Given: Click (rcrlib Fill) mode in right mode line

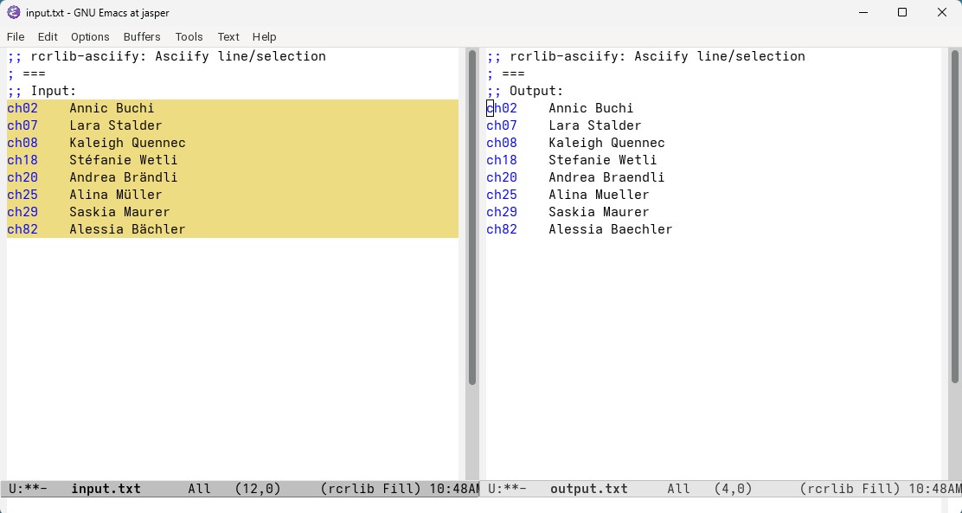Looking at the screenshot, I should point(850,489).
